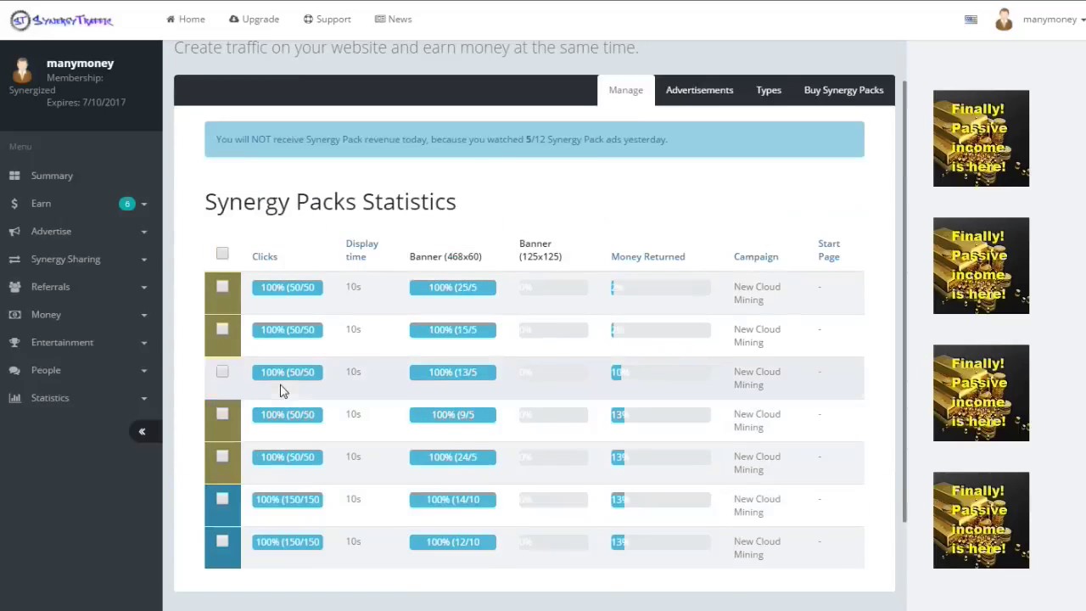Click the People chat bubble icon
The height and width of the screenshot is (611, 1086).
[x=14, y=370]
